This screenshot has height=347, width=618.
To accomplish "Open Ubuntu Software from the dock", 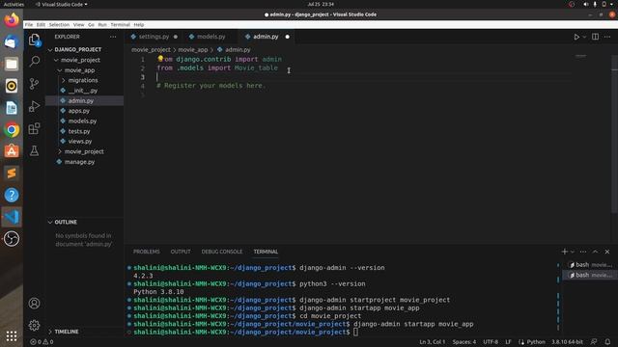I will coord(12,151).
